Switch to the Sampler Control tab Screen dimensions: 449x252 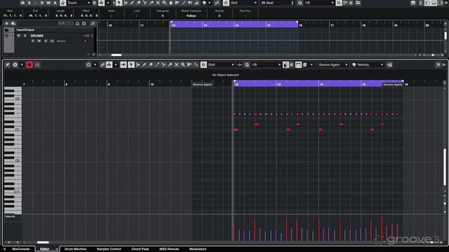point(109,249)
